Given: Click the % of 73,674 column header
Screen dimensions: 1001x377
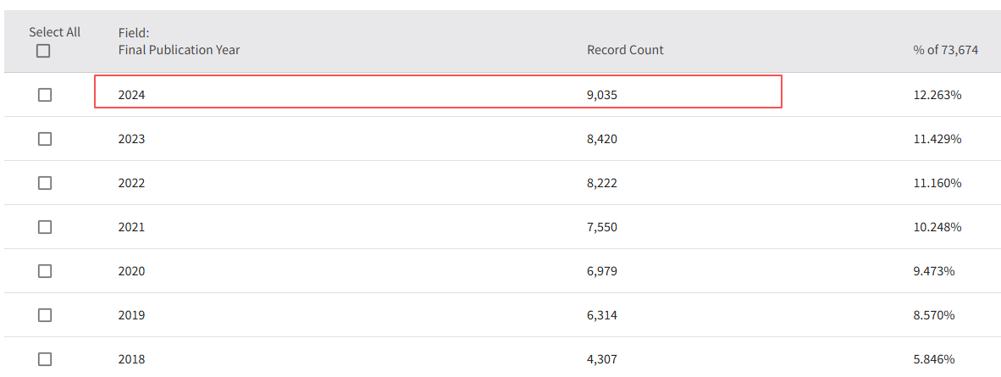Looking at the screenshot, I should 945,50.
